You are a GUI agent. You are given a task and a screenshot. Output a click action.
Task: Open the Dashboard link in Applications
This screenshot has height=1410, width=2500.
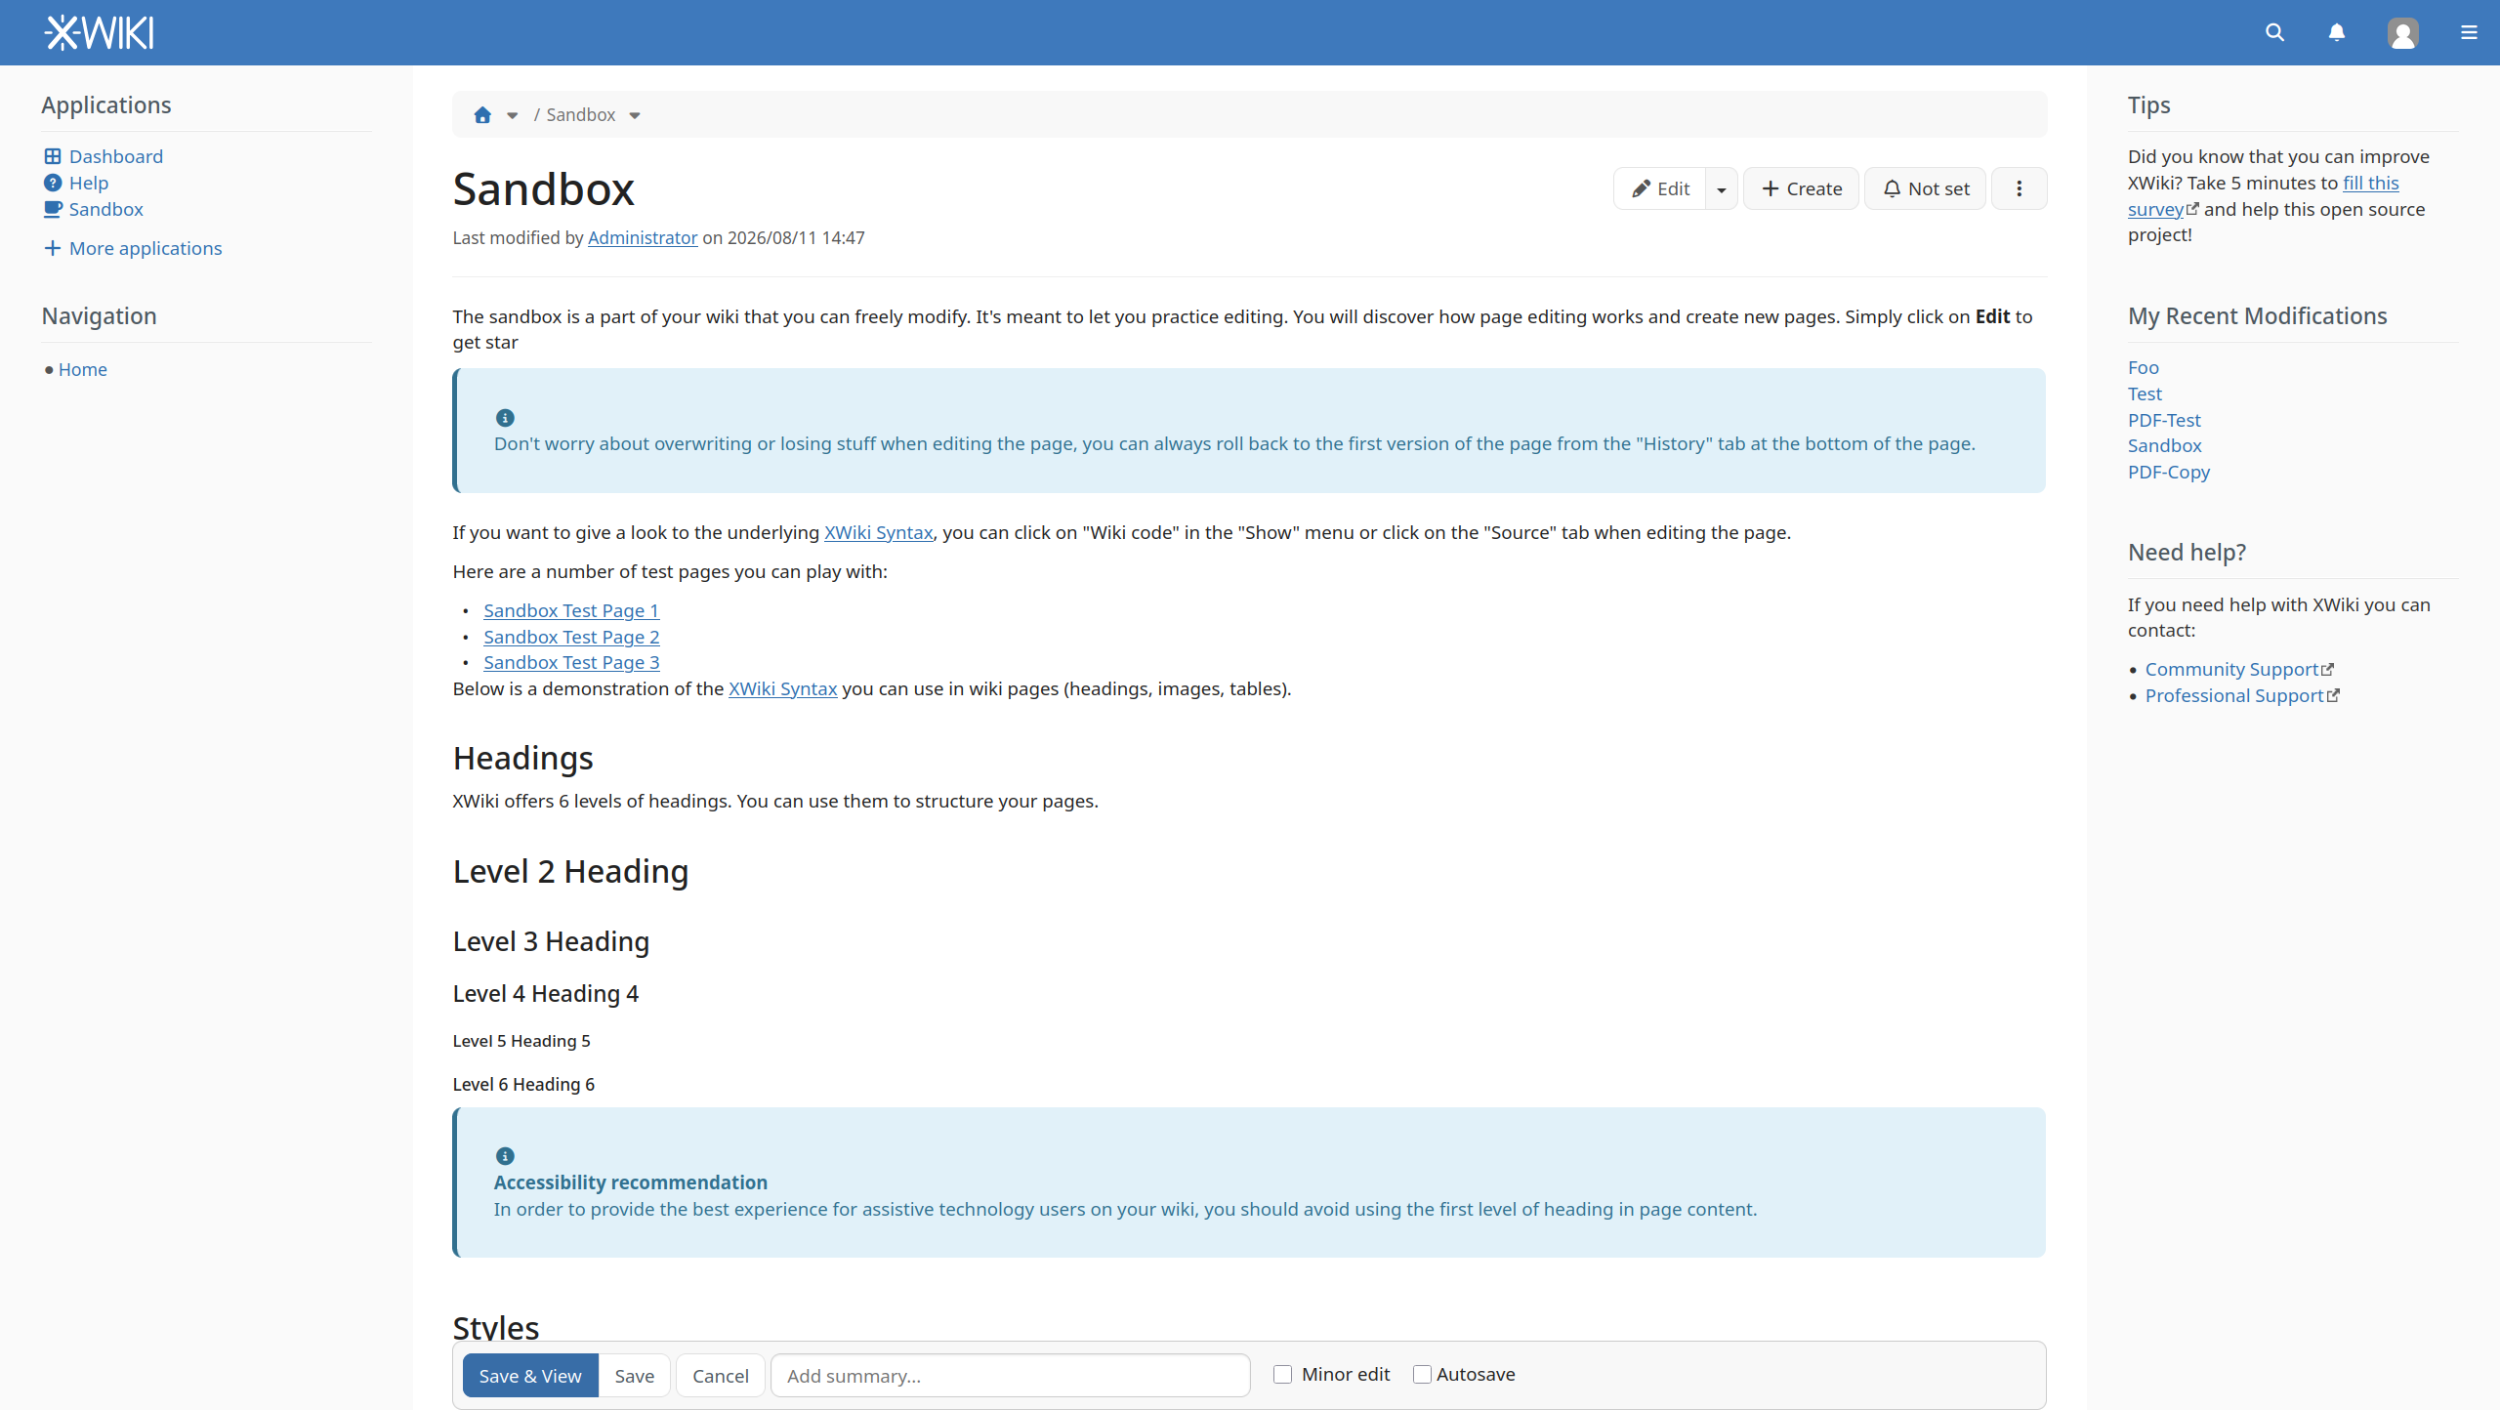116,156
